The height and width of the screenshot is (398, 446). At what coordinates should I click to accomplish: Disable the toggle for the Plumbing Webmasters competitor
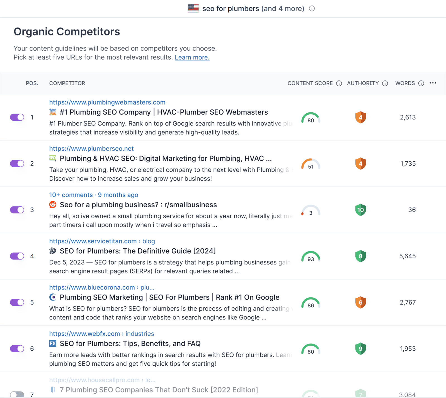click(17, 117)
